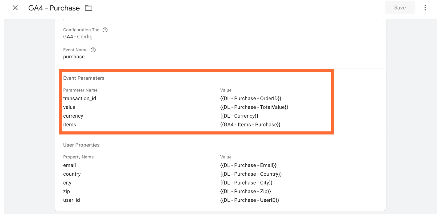The width and height of the screenshot is (444, 218).
Task: Select the email user property row
Action: pyautogui.click(x=69, y=165)
